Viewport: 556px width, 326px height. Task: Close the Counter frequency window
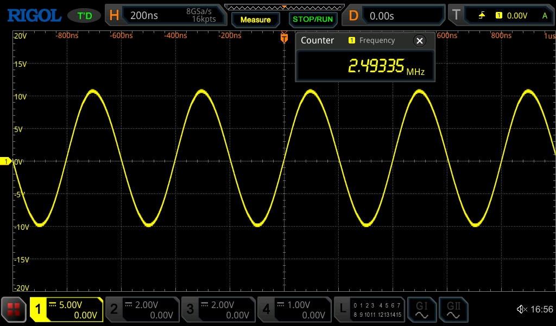tap(419, 41)
